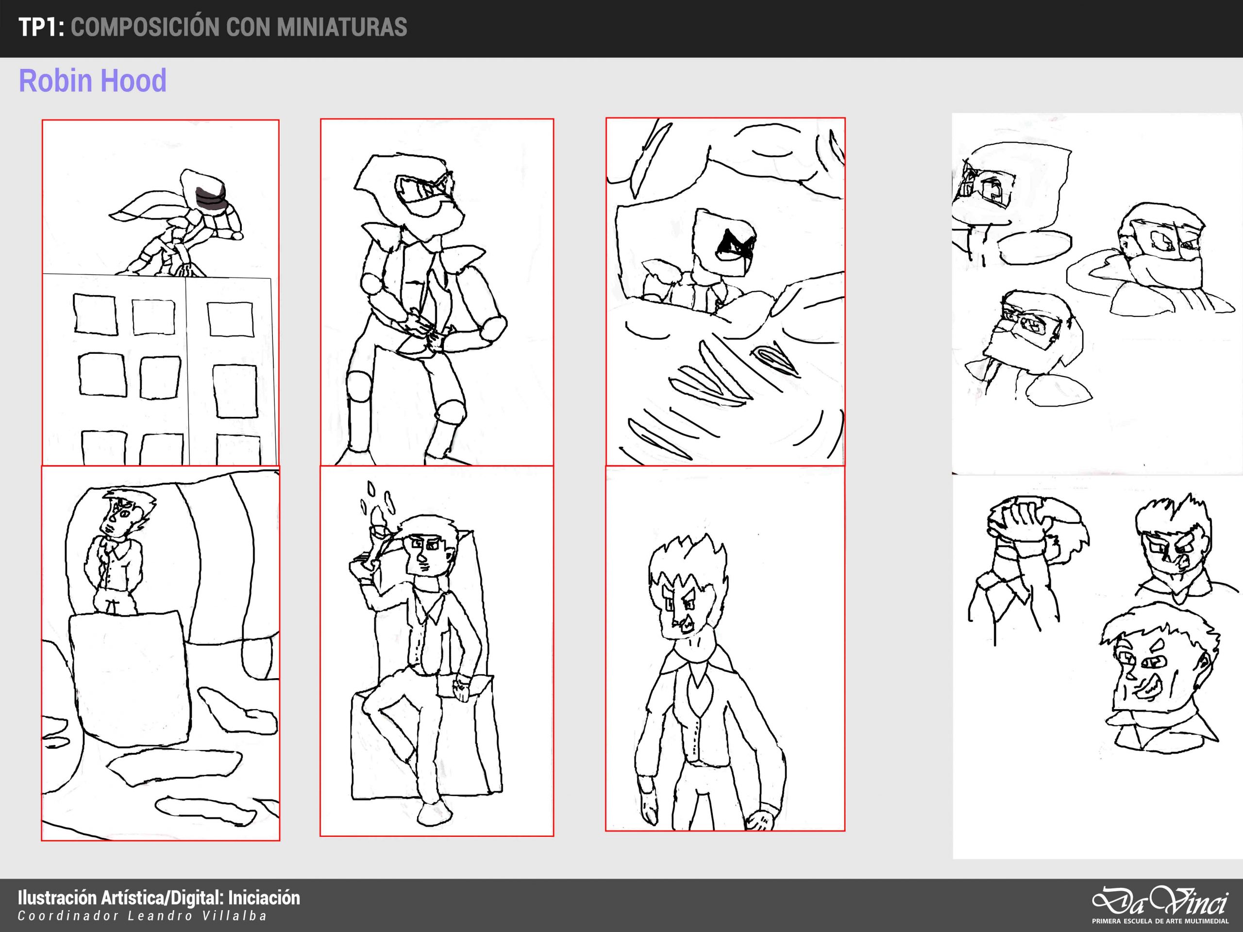Click the 'TP1: Composición con miniaturas' title
Screen dimensions: 1243x932
tap(212, 28)
